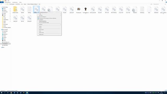Click the taskbar clock
Viewport: 167px width, 94px height.
click(162, 93)
